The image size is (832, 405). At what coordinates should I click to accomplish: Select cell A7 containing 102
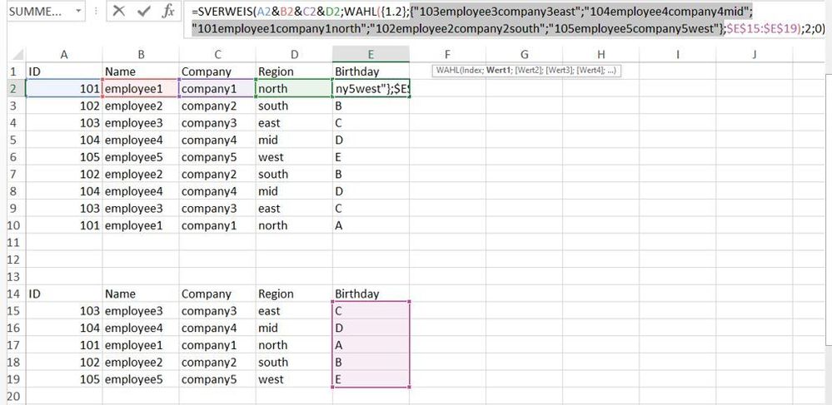[x=64, y=175]
